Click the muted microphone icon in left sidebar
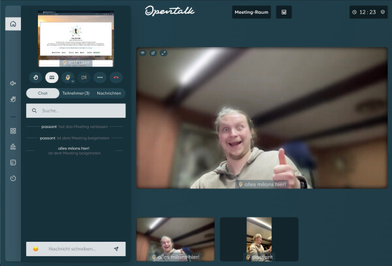 click(13, 99)
